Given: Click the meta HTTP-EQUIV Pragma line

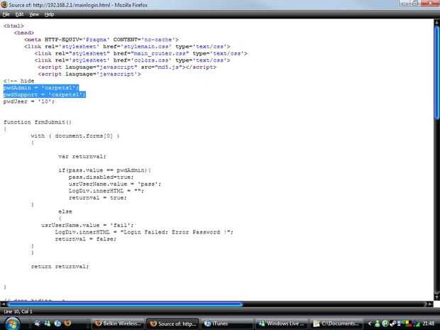Looking at the screenshot, I should [101, 40].
